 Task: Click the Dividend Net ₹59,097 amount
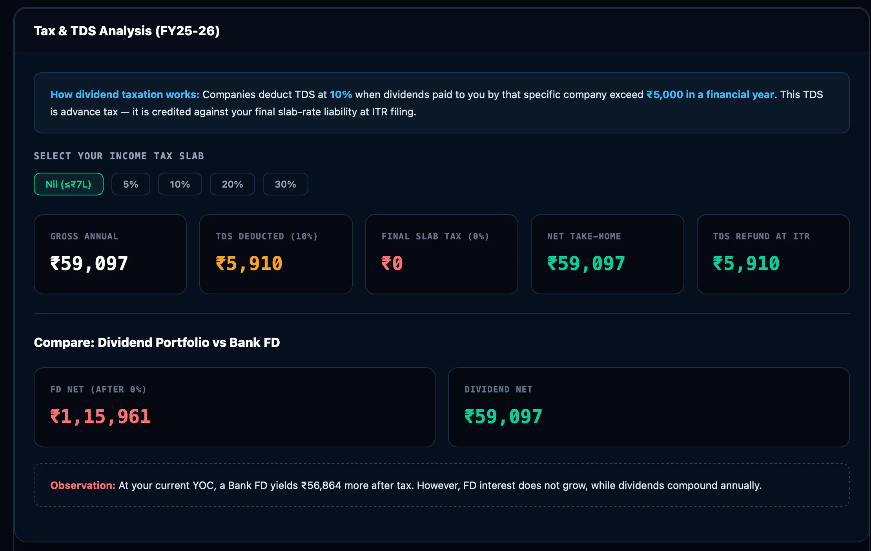pyautogui.click(x=503, y=416)
